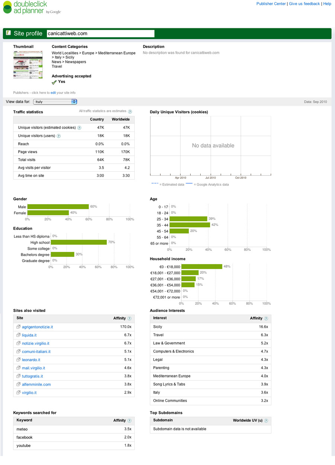Click external-link icon beside tuttogratis.it
The height and width of the screenshot is (465, 335).
[18, 376]
